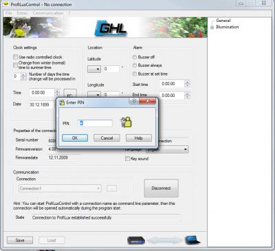Click the Latitude value field
This screenshot has height=251, width=275.
point(111,69)
